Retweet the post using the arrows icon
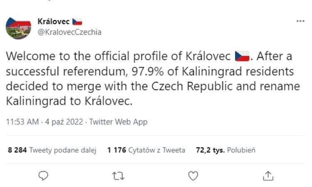 pyautogui.click(x=119, y=176)
